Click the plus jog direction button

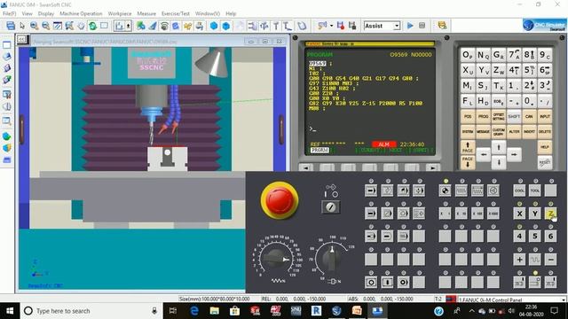tap(519, 260)
